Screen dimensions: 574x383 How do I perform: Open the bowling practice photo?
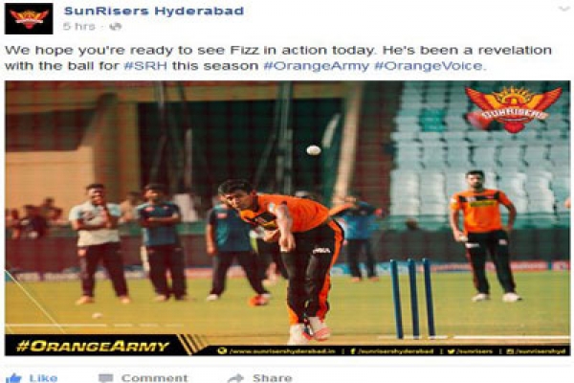pos(287,218)
